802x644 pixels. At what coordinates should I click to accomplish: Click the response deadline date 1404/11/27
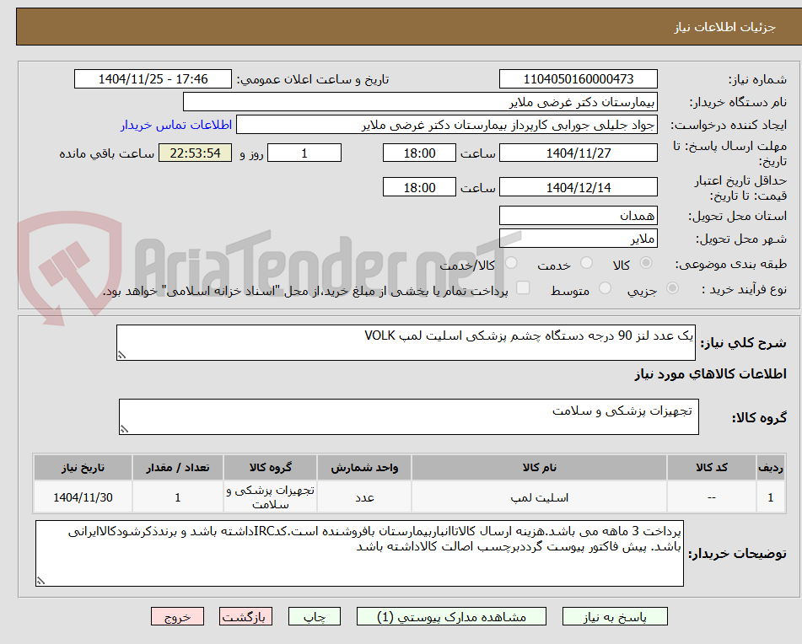(x=578, y=153)
